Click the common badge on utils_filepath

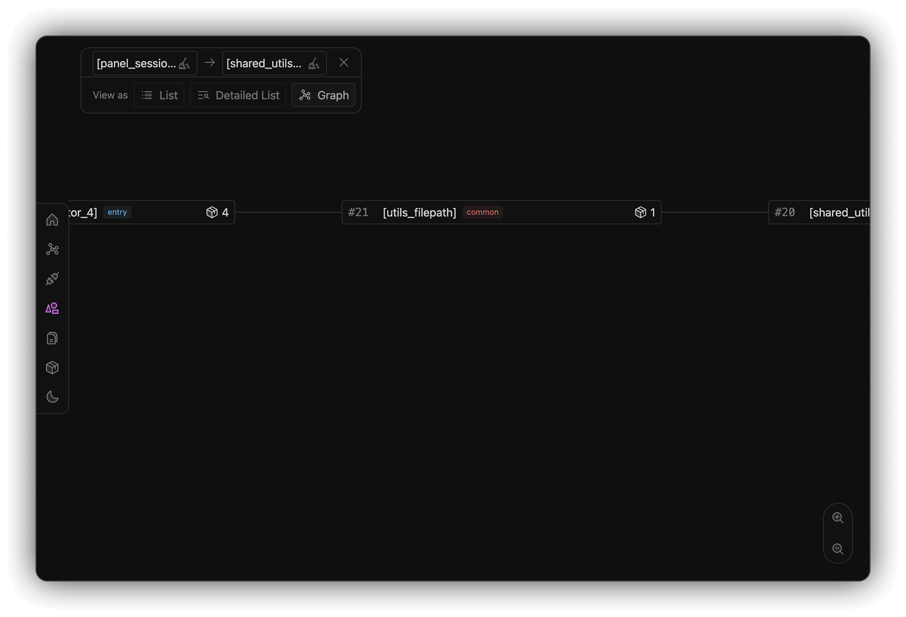tap(482, 212)
